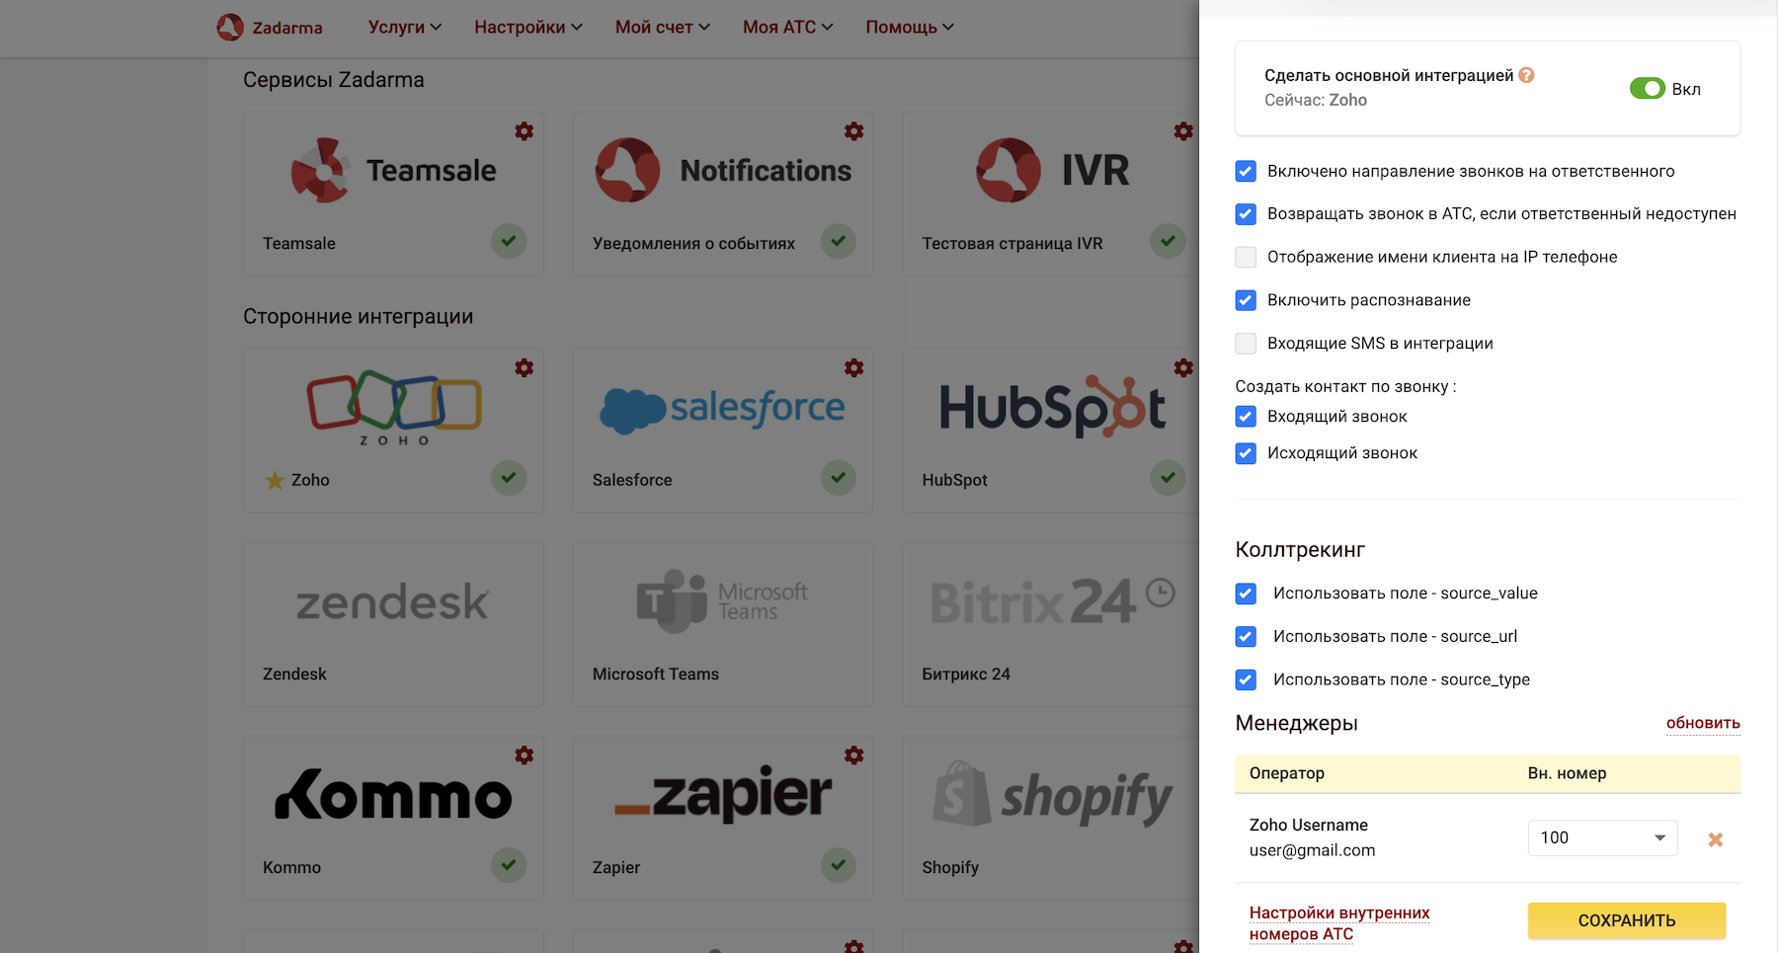Open settings gear on Notifications card
This screenshot has height=953, width=1778.
tap(854, 131)
